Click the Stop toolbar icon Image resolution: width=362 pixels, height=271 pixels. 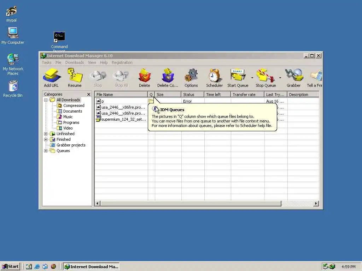pyautogui.click(x=98, y=78)
